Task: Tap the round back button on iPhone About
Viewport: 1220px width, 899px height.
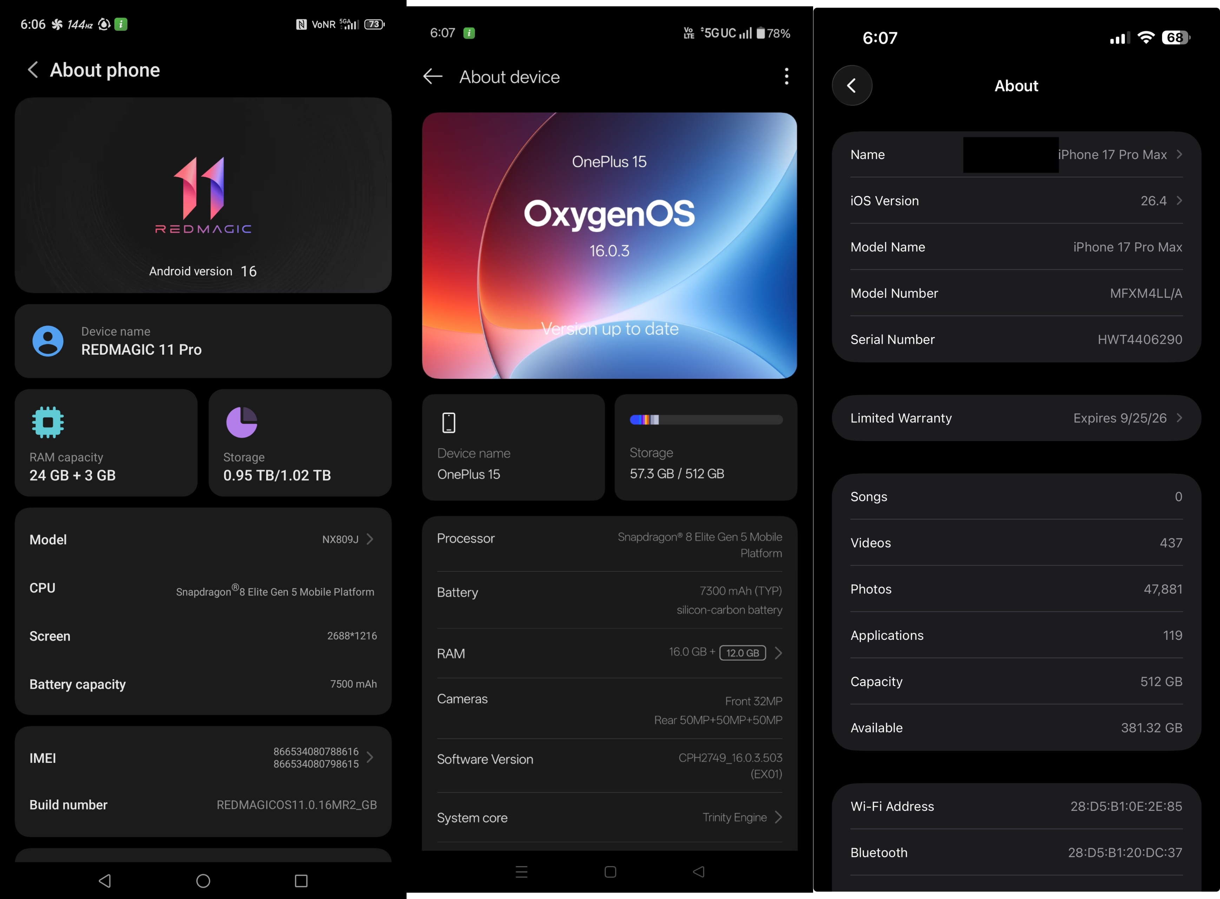Action: pos(852,85)
